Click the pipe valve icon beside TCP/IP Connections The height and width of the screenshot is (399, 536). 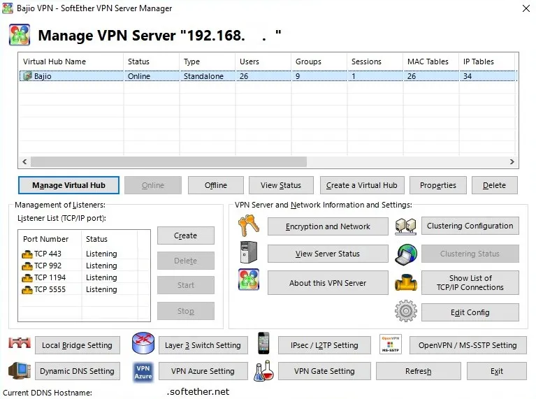coord(405,282)
